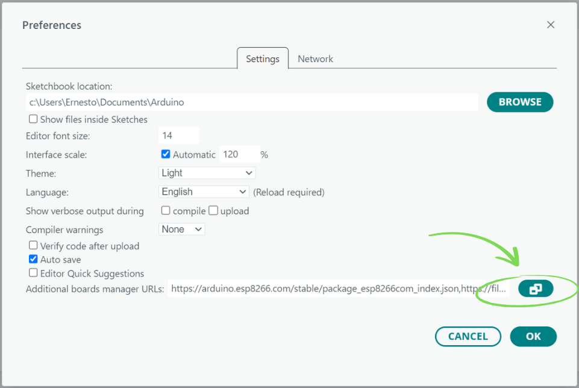This screenshot has height=388, width=579.
Task: Click the Additional boards manager URLs field
Action: pyautogui.click(x=339, y=289)
